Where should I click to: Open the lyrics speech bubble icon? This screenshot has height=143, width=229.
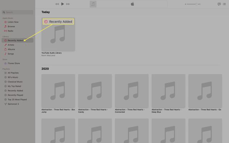click(x=219, y=4)
